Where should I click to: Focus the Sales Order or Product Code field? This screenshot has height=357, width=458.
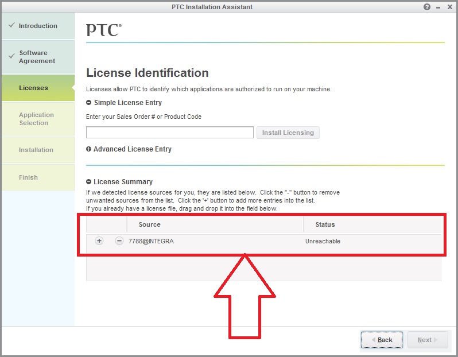(x=170, y=133)
